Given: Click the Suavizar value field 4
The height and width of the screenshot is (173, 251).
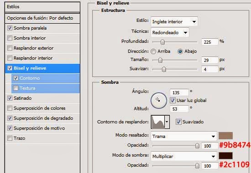Looking at the screenshot, I should point(210,69).
